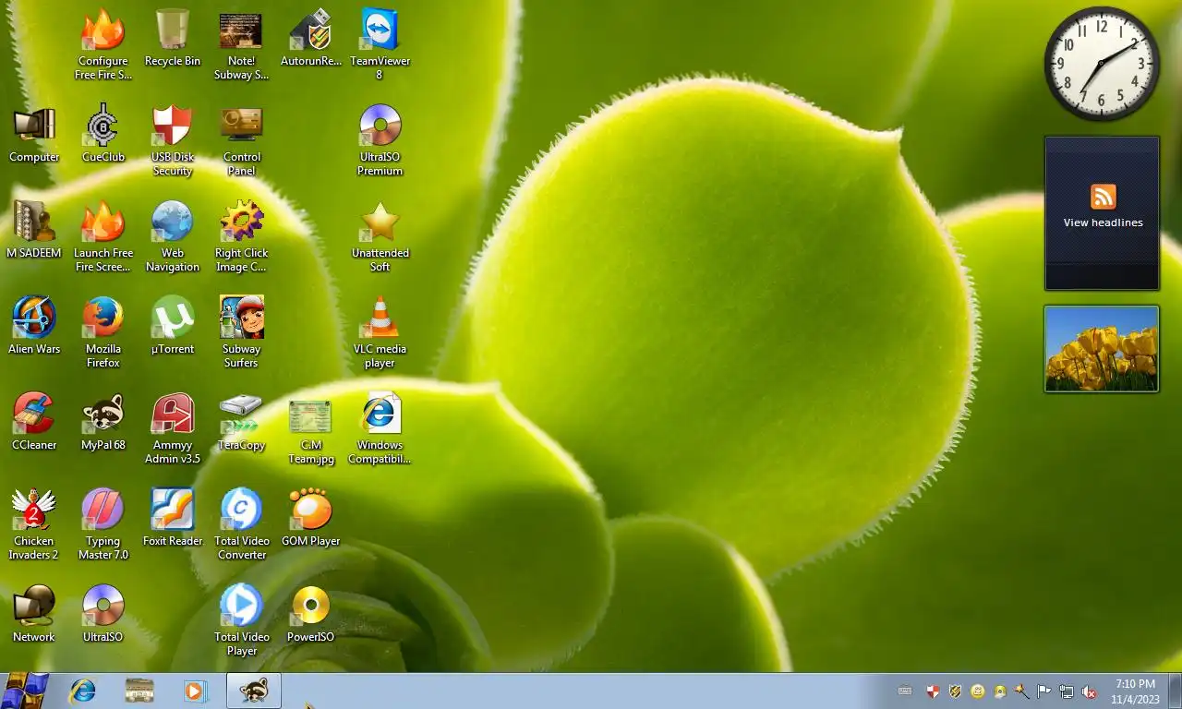The width and height of the screenshot is (1182, 709).
Task: Open Total Video Player shortcut
Action: coord(241,621)
